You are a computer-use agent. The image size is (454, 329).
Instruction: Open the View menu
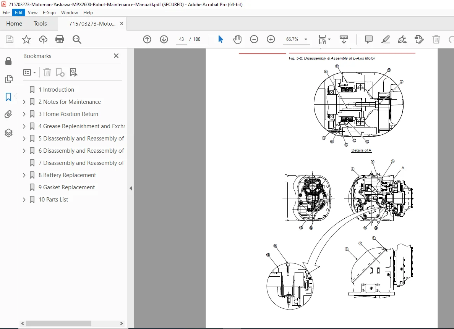click(x=32, y=13)
